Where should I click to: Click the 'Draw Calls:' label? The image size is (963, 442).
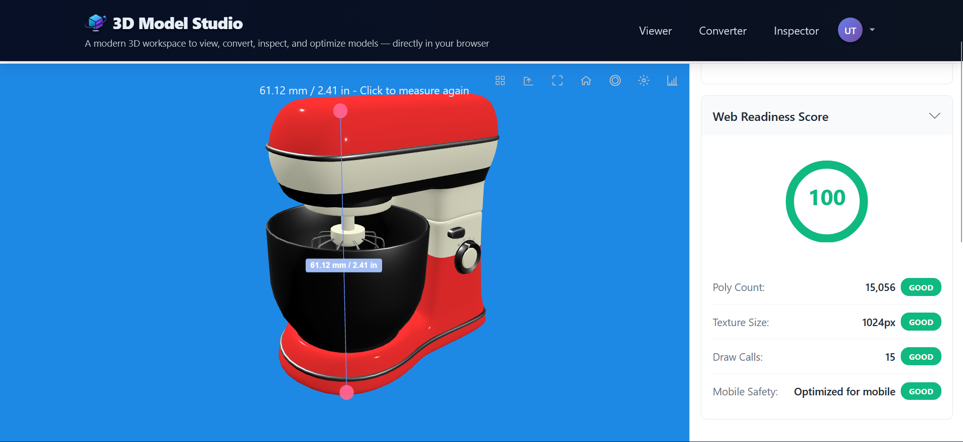pyautogui.click(x=738, y=357)
